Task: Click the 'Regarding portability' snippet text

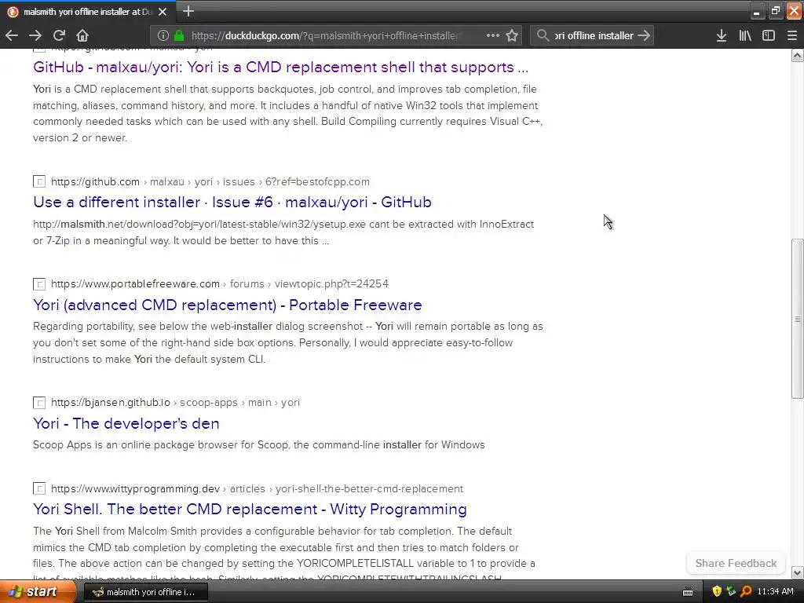Action: (x=288, y=342)
